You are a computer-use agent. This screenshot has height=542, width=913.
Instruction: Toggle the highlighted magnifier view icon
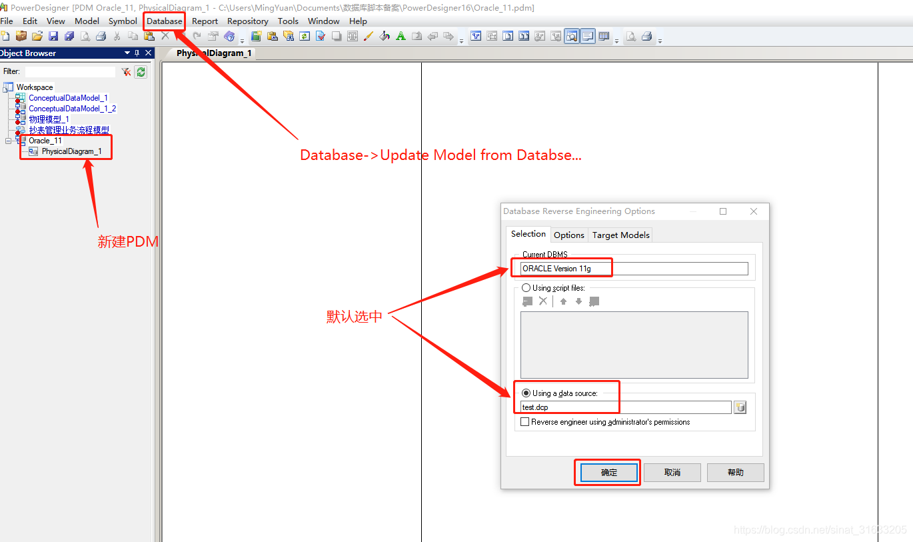coord(572,36)
